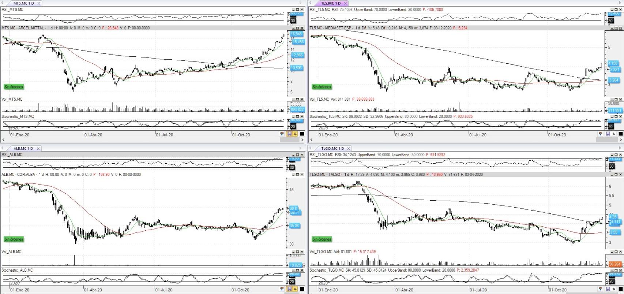This screenshot has width=624, height=294.
Task: Minimize the Vol_ALB.MC volume panel
Action: tap(293, 252)
